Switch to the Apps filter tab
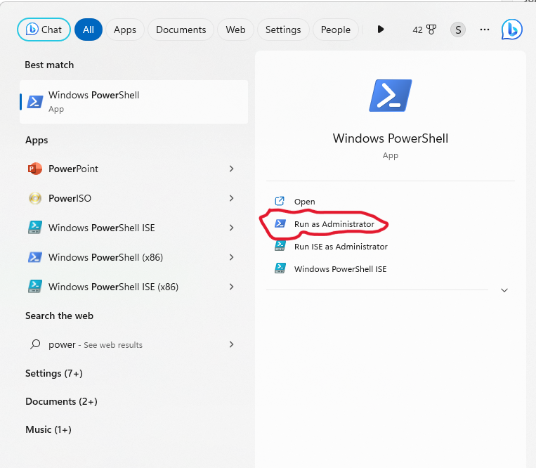Viewport: 536px width, 468px height. tap(125, 30)
